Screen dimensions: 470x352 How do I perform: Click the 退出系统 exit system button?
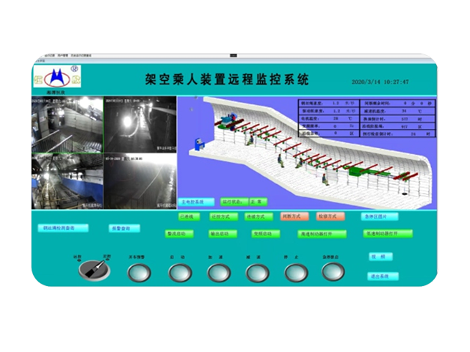(382, 276)
